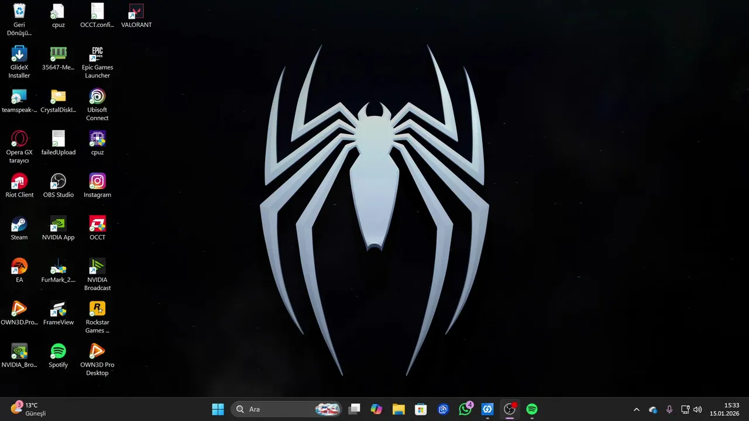This screenshot has height=421, width=749.
Task: Switch to OBS Studio in the taskbar
Action: pos(510,409)
